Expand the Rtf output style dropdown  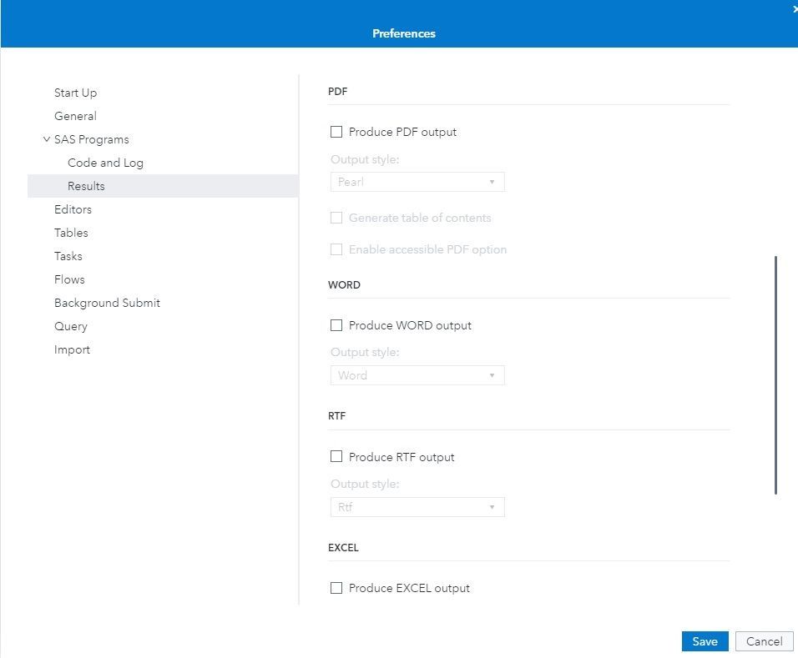click(417, 507)
